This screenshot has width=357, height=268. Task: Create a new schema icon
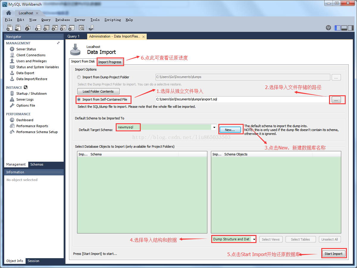pyautogui.click(x=38, y=28)
